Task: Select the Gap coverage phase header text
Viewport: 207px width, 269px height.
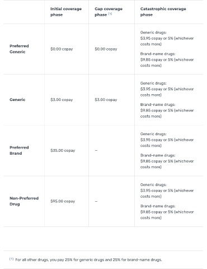Action: [x=109, y=12]
